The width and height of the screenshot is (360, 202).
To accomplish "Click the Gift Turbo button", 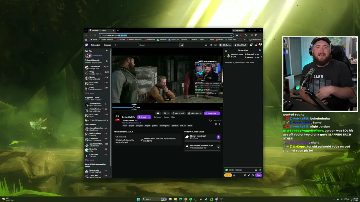I will (225, 45).
